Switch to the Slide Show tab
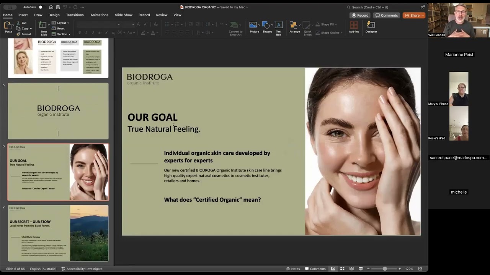 (x=124, y=15)
